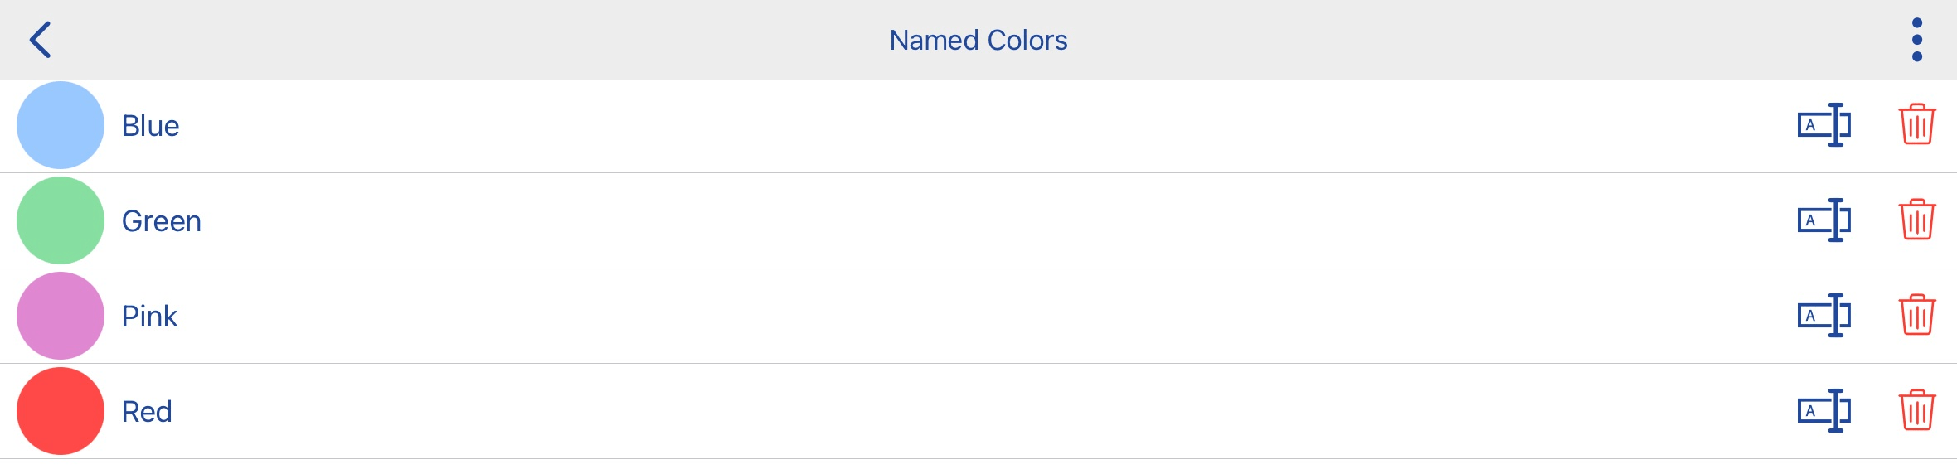This screenshot has height=474, width=1957.
Task: Select the green color swatch
Action: pos(61,220)
